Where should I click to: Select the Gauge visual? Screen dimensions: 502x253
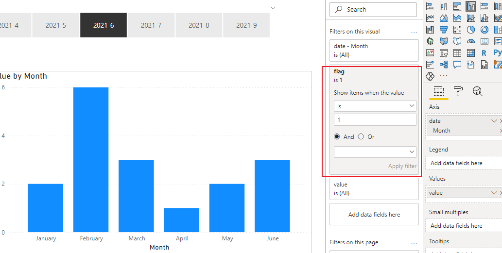coord(471,41)
